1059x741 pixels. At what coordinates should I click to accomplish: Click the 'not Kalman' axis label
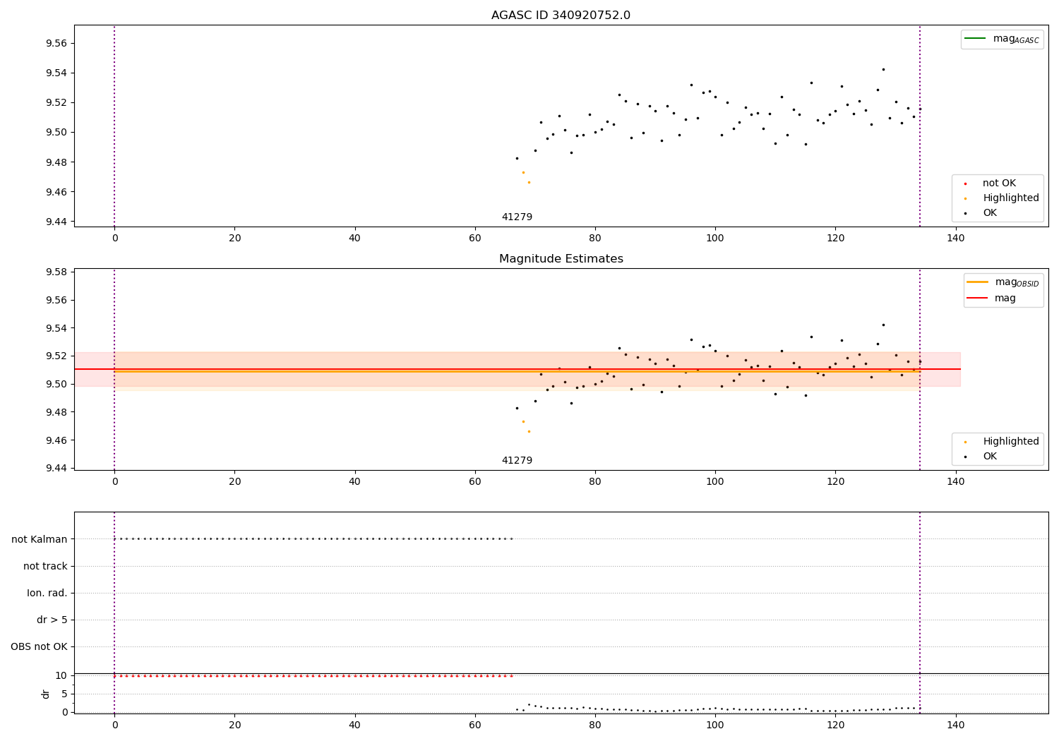point(40,540)
